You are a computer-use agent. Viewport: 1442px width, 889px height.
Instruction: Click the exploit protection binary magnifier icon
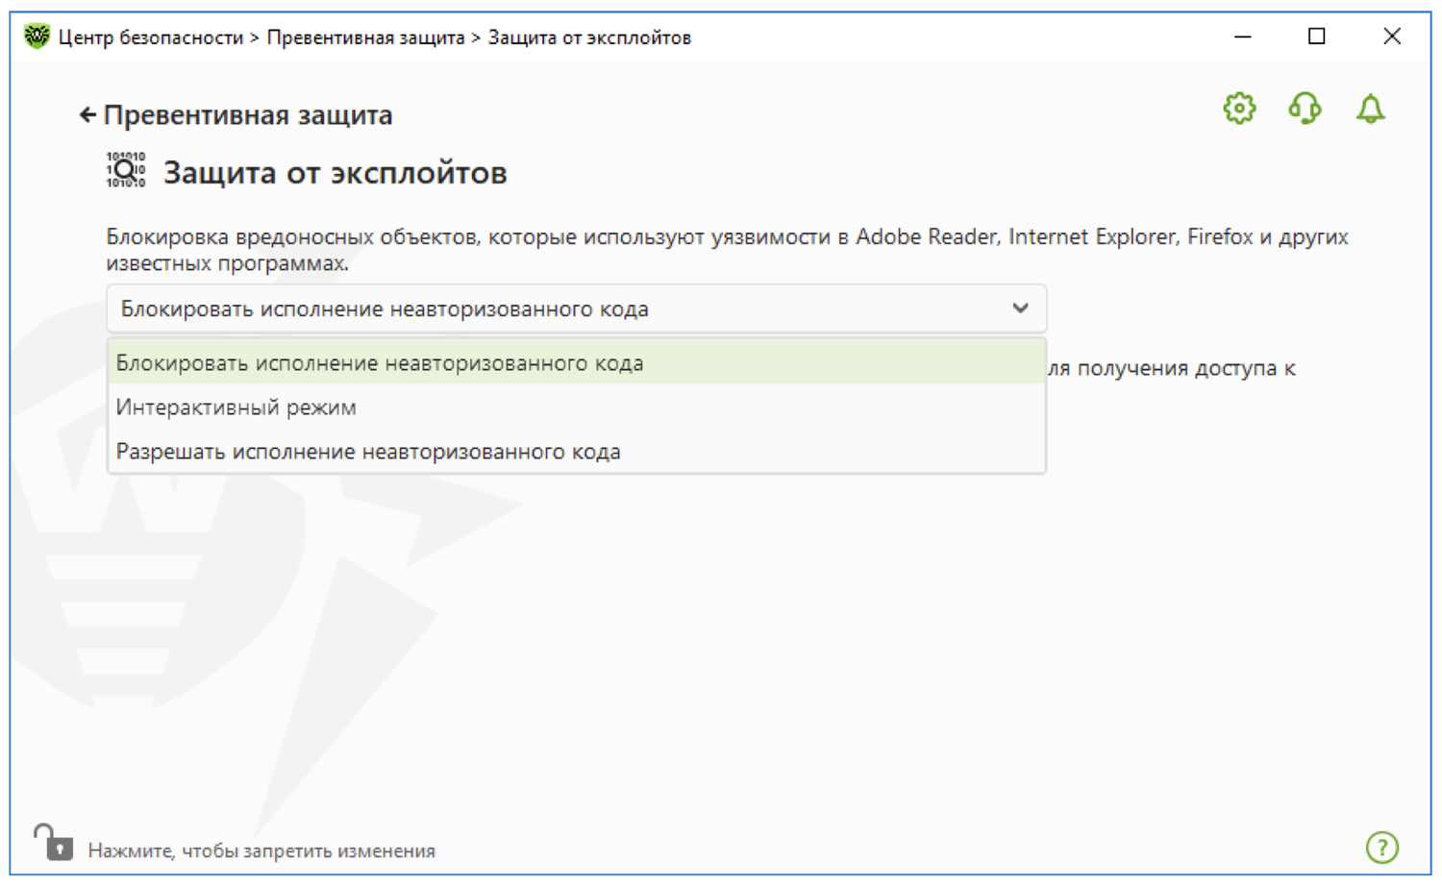[x=126, y=170]
